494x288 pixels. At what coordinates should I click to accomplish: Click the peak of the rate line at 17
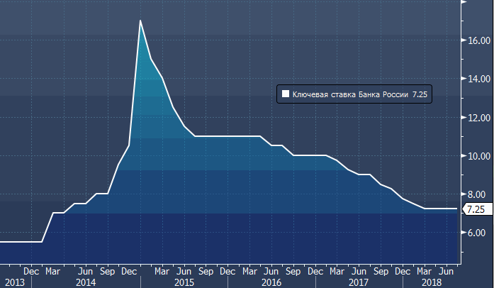click(140, 21)
